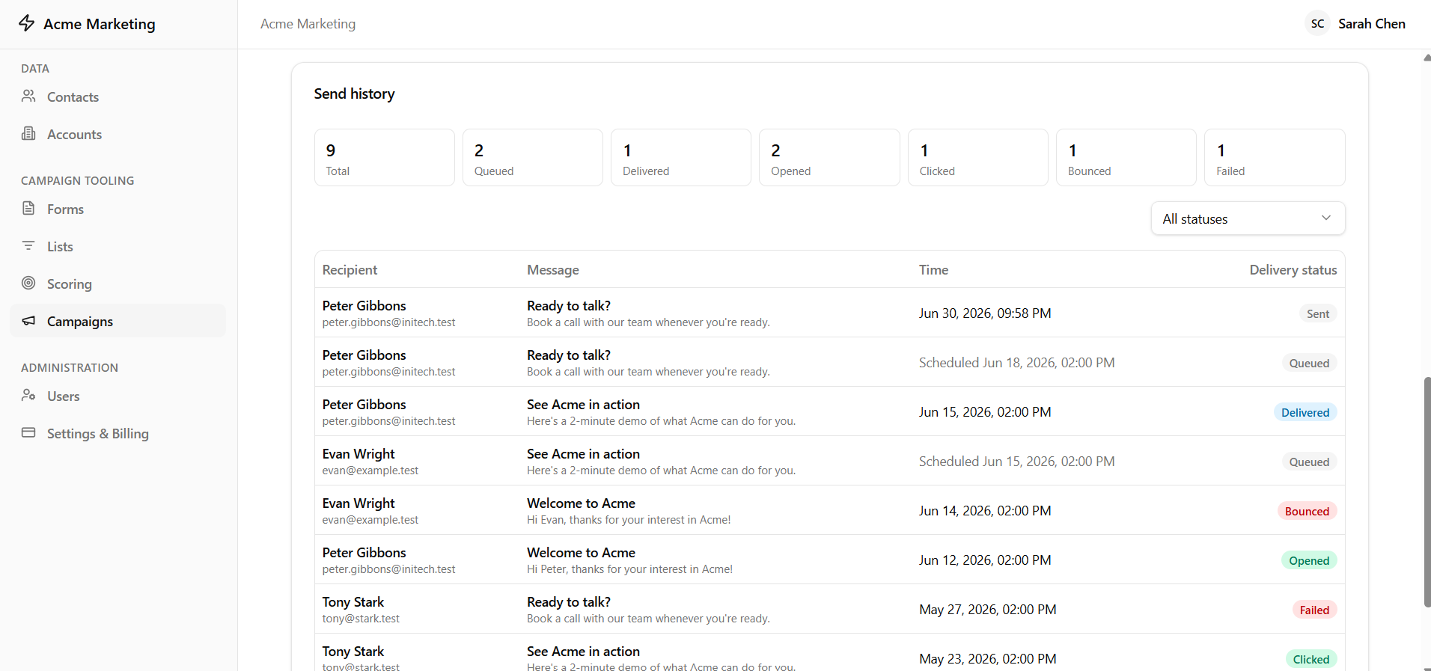Screen dimensions: 1431x671
Task: Click the time May 27, 2026, 02:00 PM
Action: click(x=988, y=610)
